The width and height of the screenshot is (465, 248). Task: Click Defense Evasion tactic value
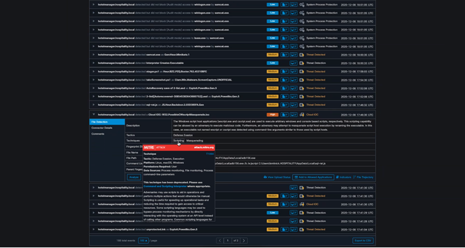(x=183, y=135)
